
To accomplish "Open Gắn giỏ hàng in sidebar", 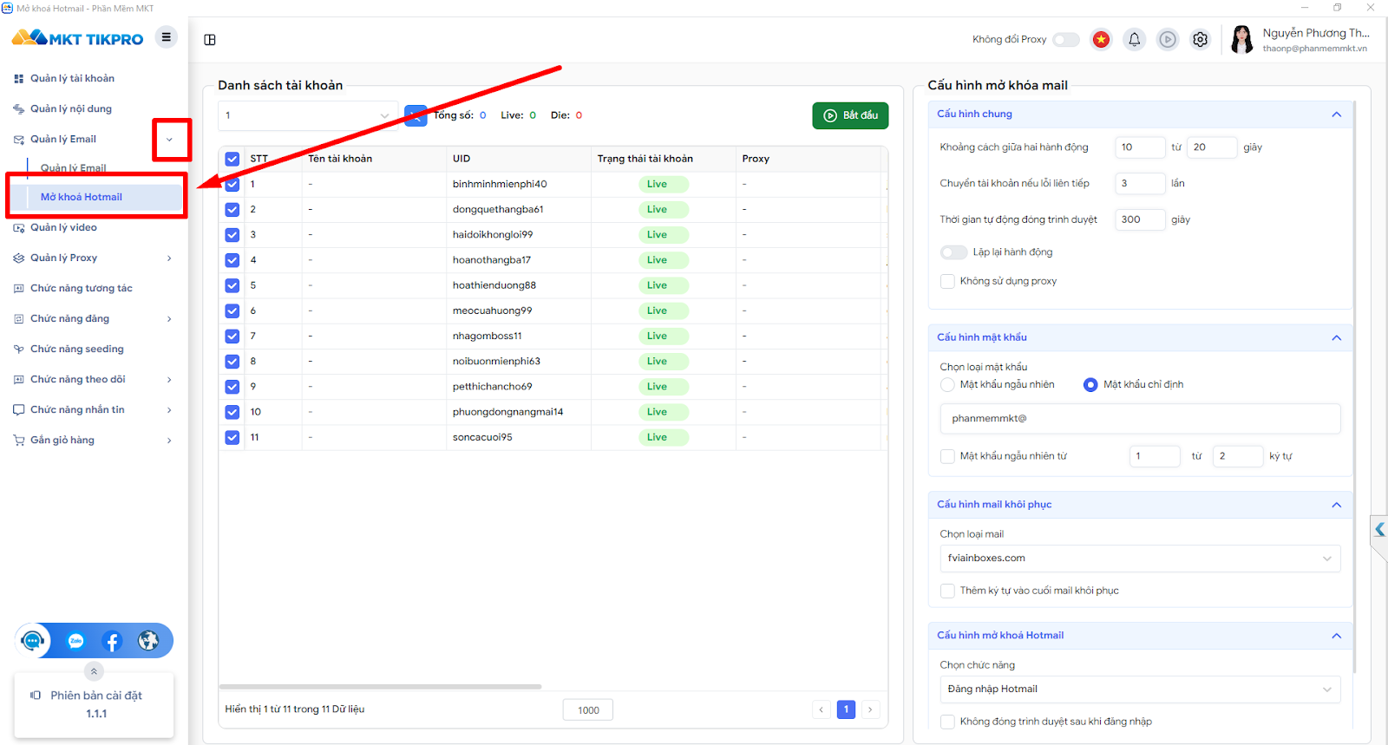I will point(62,441).
